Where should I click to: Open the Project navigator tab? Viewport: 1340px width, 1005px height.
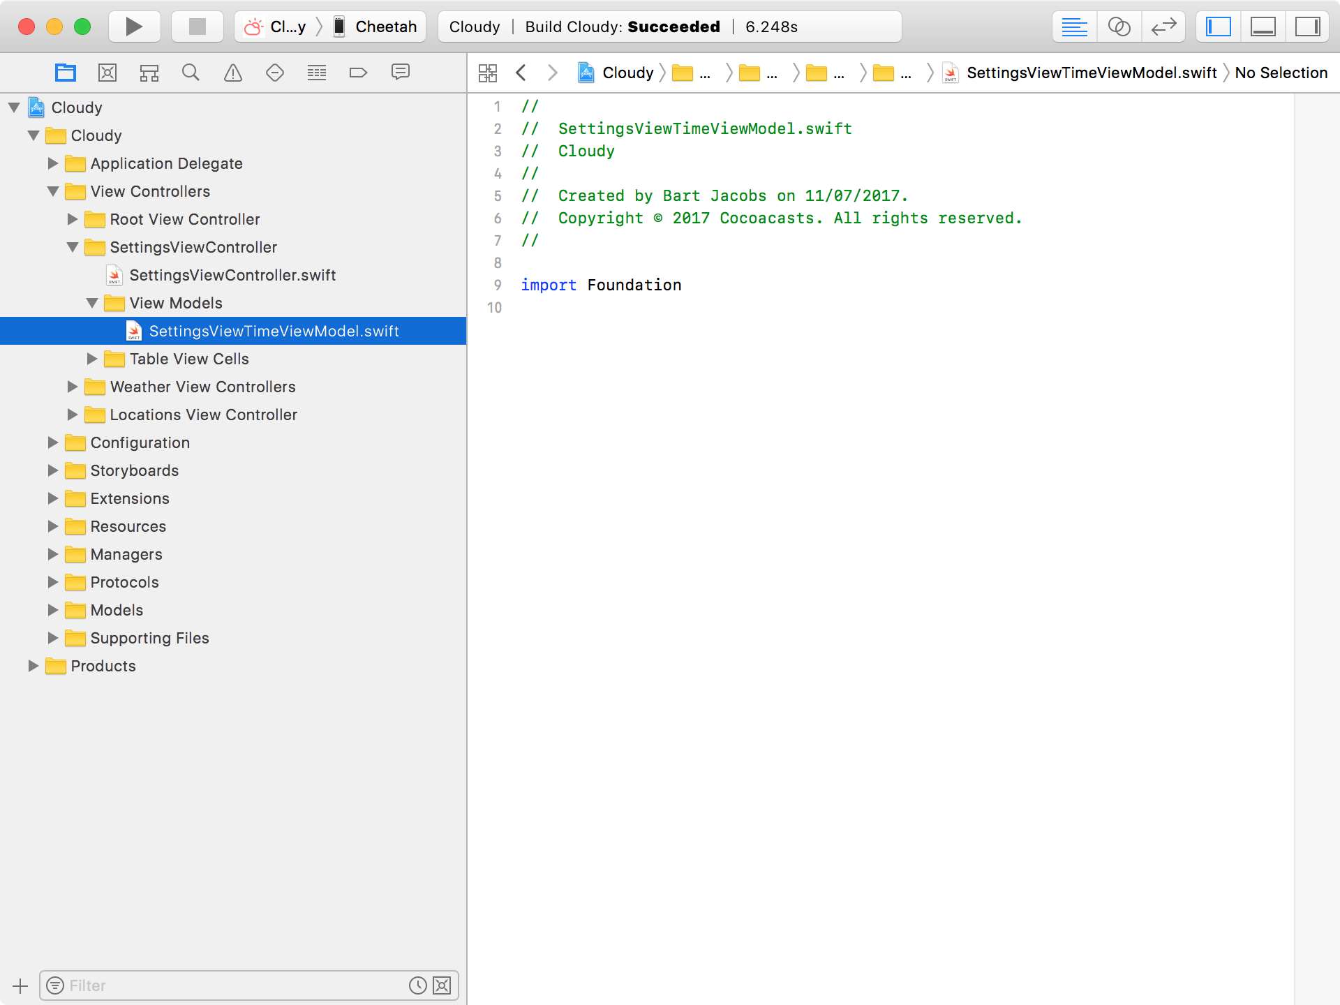tap(66, 73)
